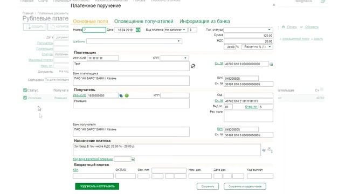Click Сохранить и создать новое button
Viewport: 345px width, 194px height.
[245, 186]
